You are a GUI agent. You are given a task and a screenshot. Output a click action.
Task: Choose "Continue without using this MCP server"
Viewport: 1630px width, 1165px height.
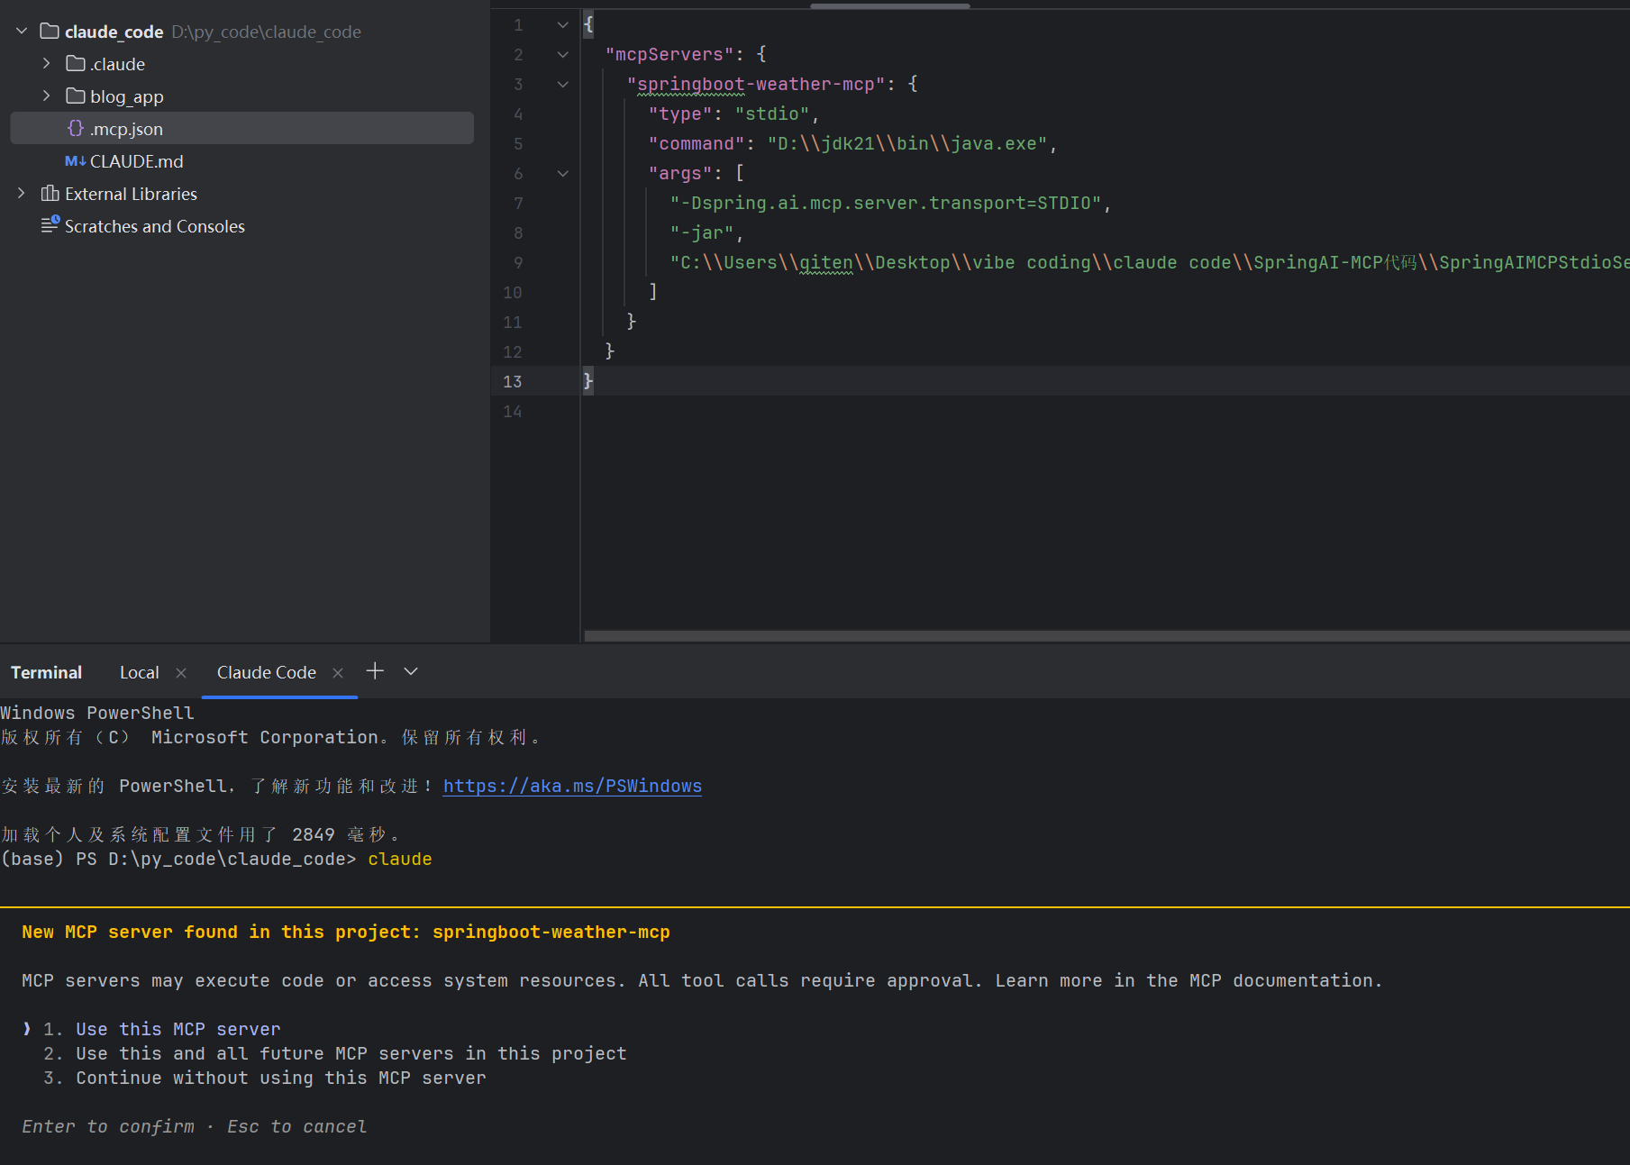coord(281,1079)
